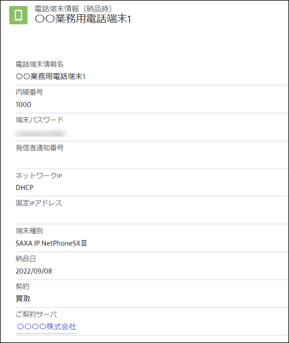
Task: Click the 内線番号 field label
Action: tap(29, 92)
